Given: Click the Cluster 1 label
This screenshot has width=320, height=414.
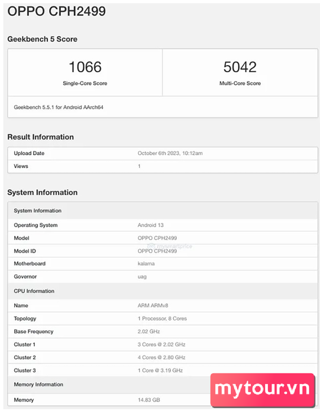Looking at the screenshot, I should tap(25, 345).
